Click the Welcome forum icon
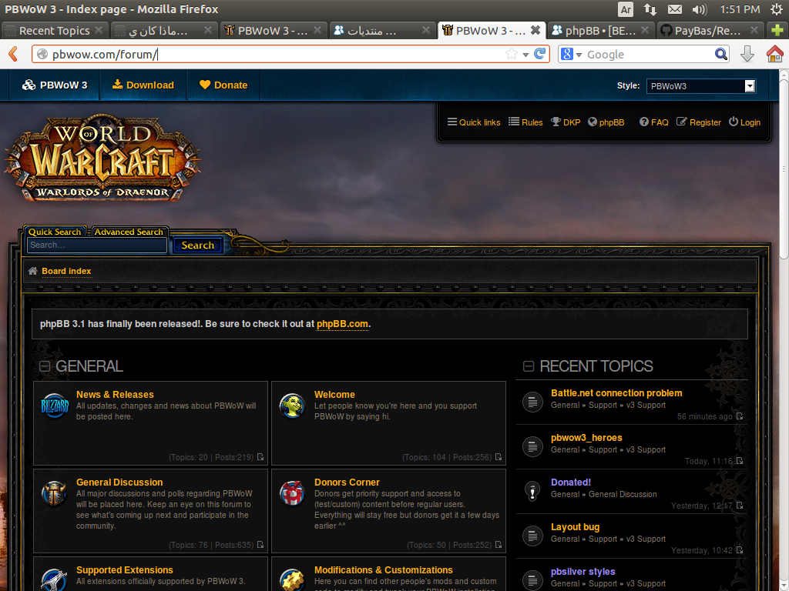Image resolution: width=789 pixels, height=591 pixels. pyautogui.click(x=292, y=406)
